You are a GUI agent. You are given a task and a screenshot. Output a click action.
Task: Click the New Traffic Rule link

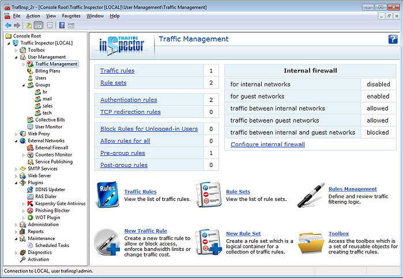145,231
